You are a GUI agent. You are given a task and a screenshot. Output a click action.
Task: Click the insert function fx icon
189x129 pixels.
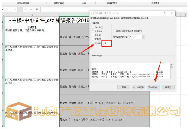click(37, 9)
